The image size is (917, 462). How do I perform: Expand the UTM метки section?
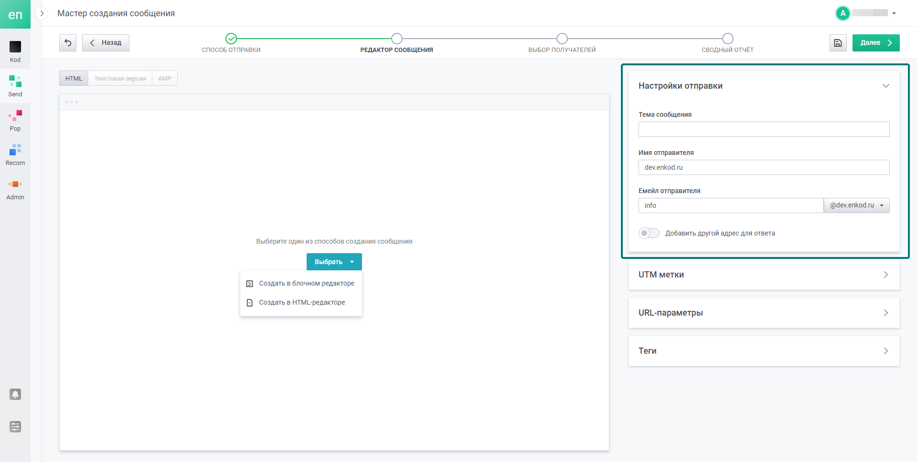pos(764,275)
